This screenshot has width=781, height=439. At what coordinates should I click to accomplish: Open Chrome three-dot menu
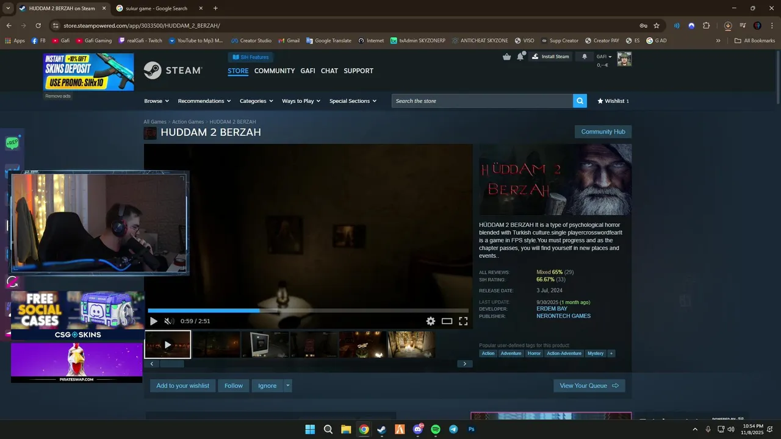[x=772, y=26]
